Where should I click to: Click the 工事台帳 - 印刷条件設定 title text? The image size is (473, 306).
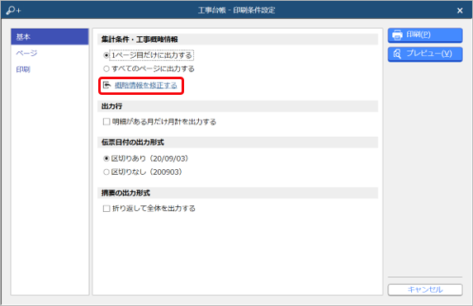236,11
